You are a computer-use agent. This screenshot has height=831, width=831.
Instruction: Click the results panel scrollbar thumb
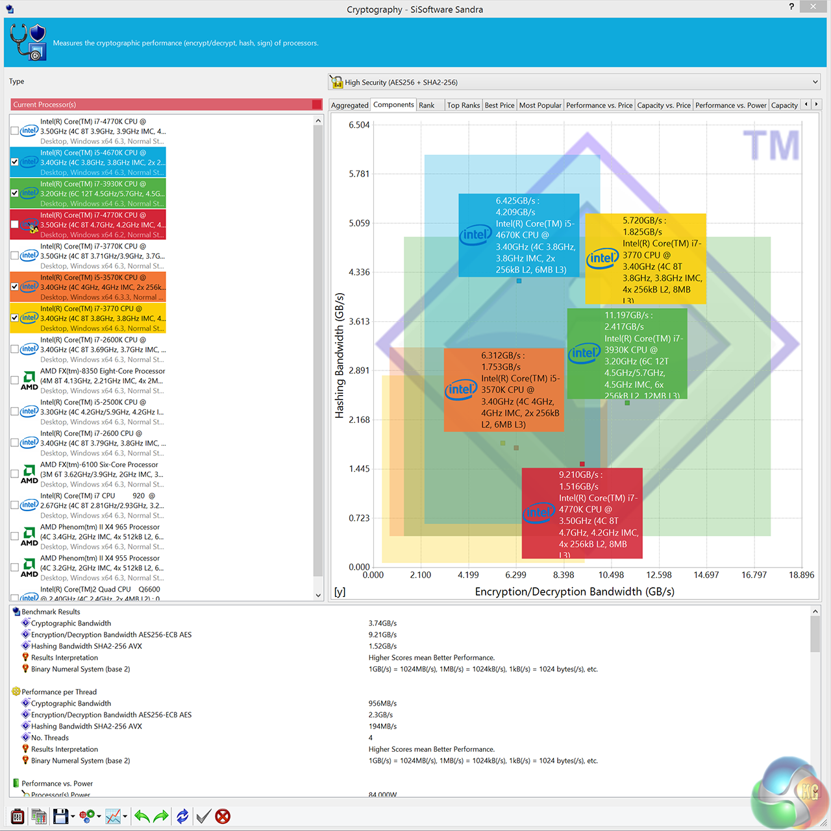(815, 634)
